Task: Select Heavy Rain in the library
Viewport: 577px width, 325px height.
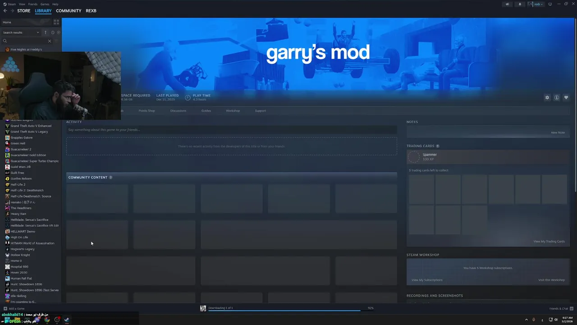Action: click(x=18, y=214)
